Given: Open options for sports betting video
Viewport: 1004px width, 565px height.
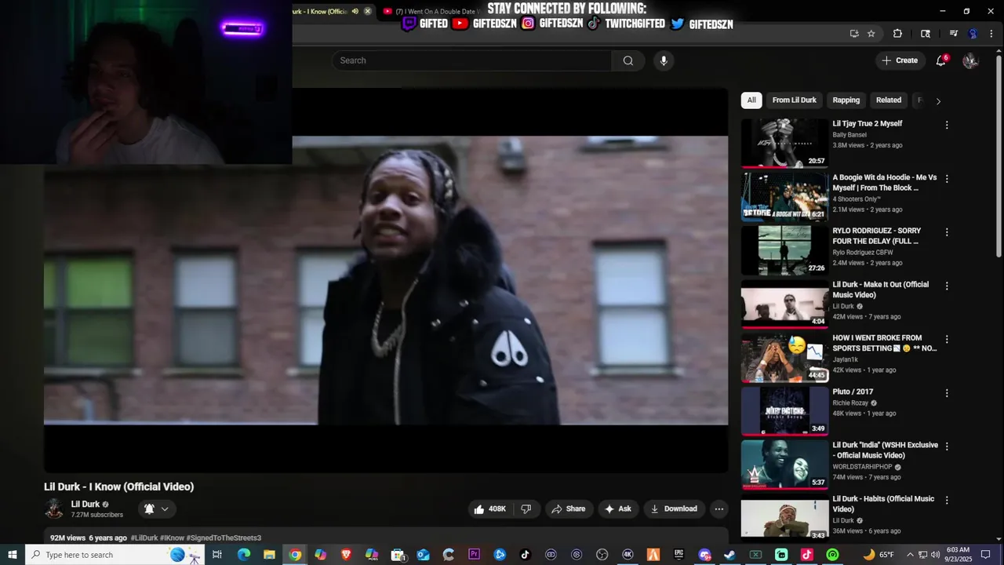Looking at the screenshot, I should (x=947, y=339).
